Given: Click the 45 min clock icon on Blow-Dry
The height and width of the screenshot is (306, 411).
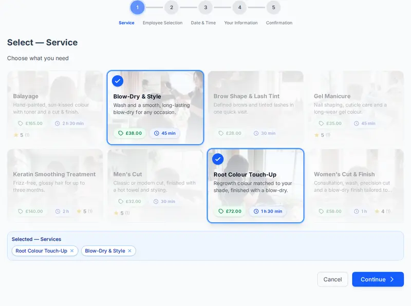Looking at the screenshot, I should 157,133.
